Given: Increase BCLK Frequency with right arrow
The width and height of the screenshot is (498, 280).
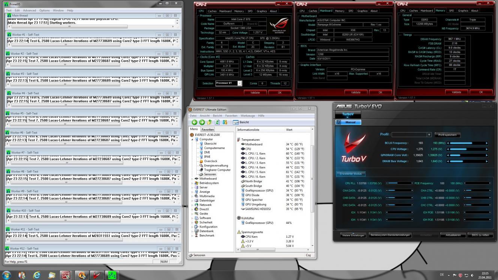Looking at the screenshot, I should [487, 143].
